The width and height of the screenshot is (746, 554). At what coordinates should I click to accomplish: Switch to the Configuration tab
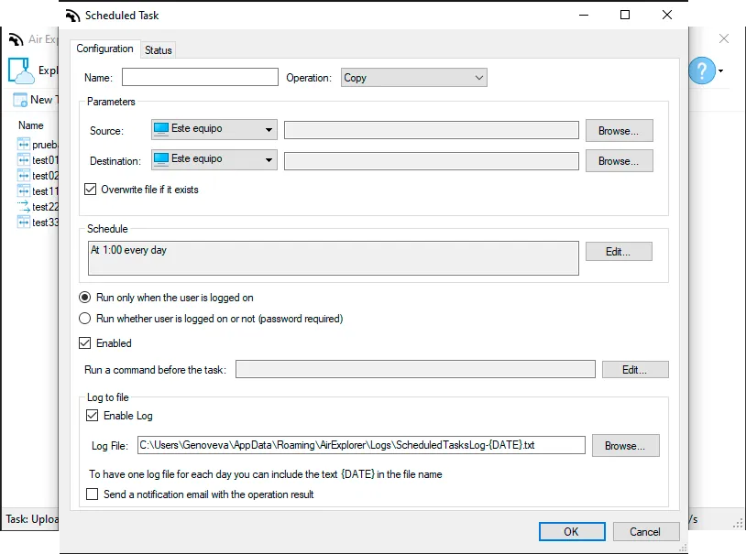[x=104, y=49]
